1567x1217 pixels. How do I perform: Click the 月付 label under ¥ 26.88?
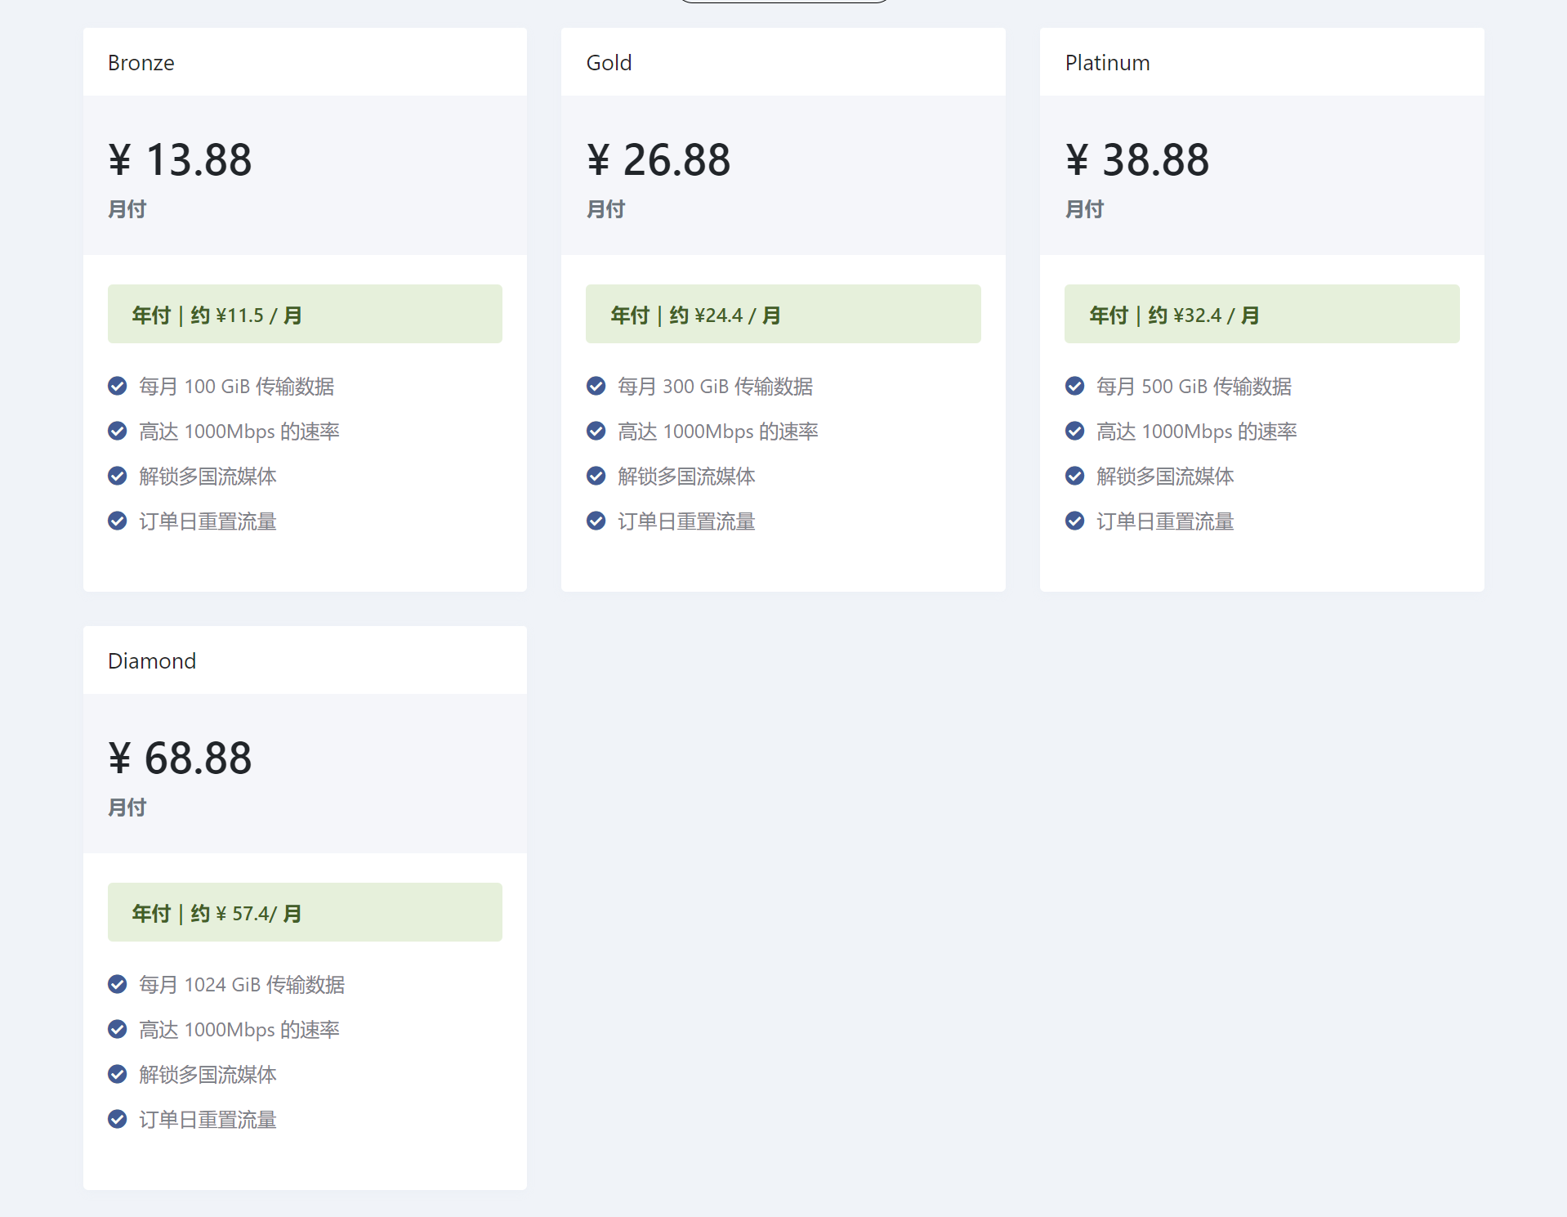(x=605, y=209)
